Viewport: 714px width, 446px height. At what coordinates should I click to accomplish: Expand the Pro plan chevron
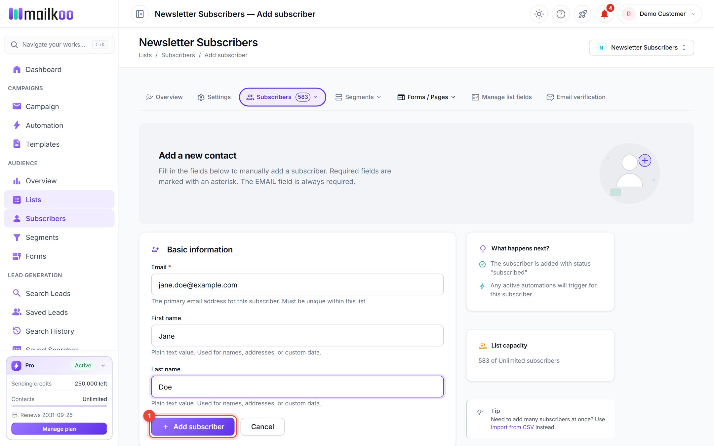click(103, 365)
